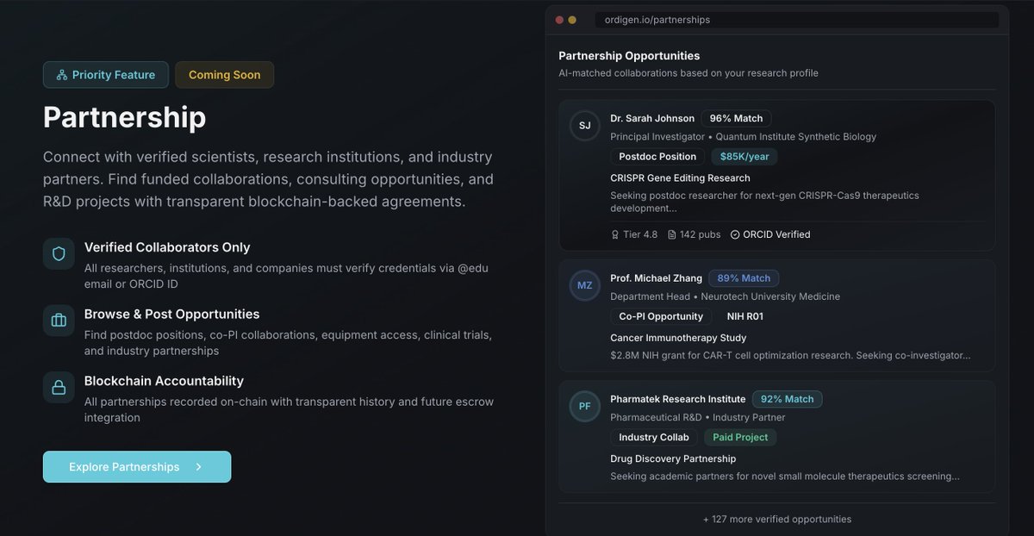The height and width of the screenshot is (536, 1034).
Task: Click the shield icon for Verified Collaborators
Action: tap(59, 254)
